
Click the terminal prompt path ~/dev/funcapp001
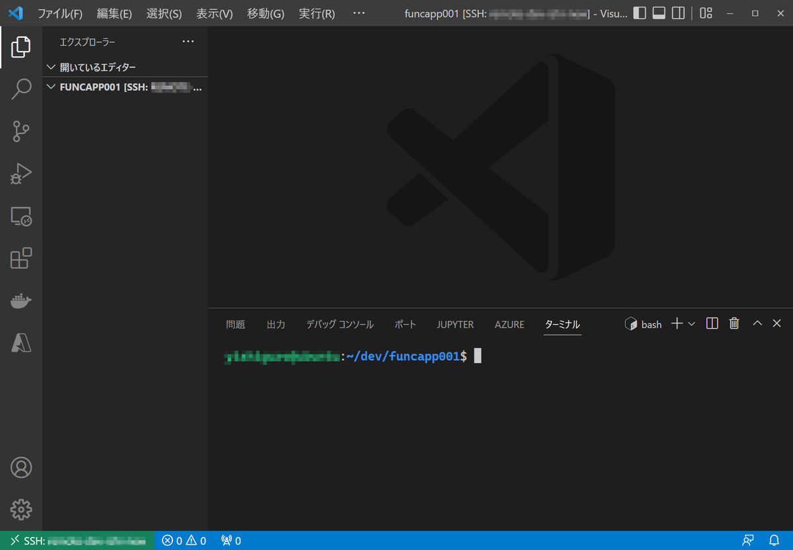[402, 356]
